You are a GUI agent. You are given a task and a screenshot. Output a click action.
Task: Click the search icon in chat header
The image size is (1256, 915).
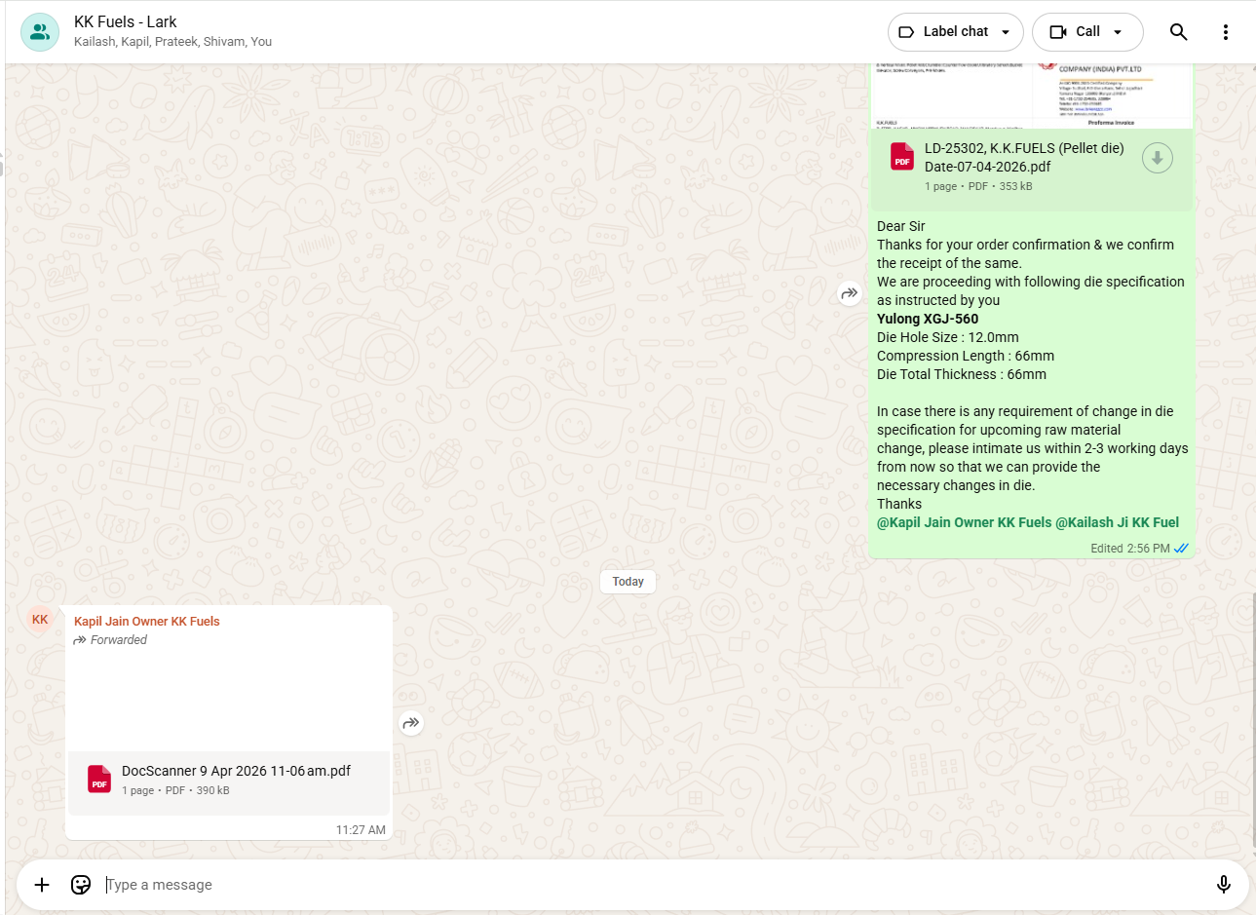pos(1178,32)
